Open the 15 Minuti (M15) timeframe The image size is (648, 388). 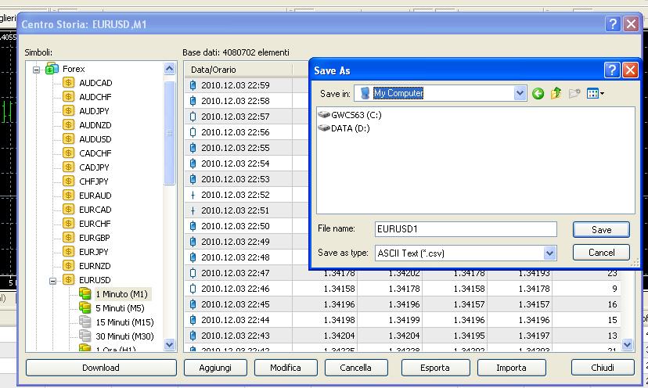(x=124, y=322)
